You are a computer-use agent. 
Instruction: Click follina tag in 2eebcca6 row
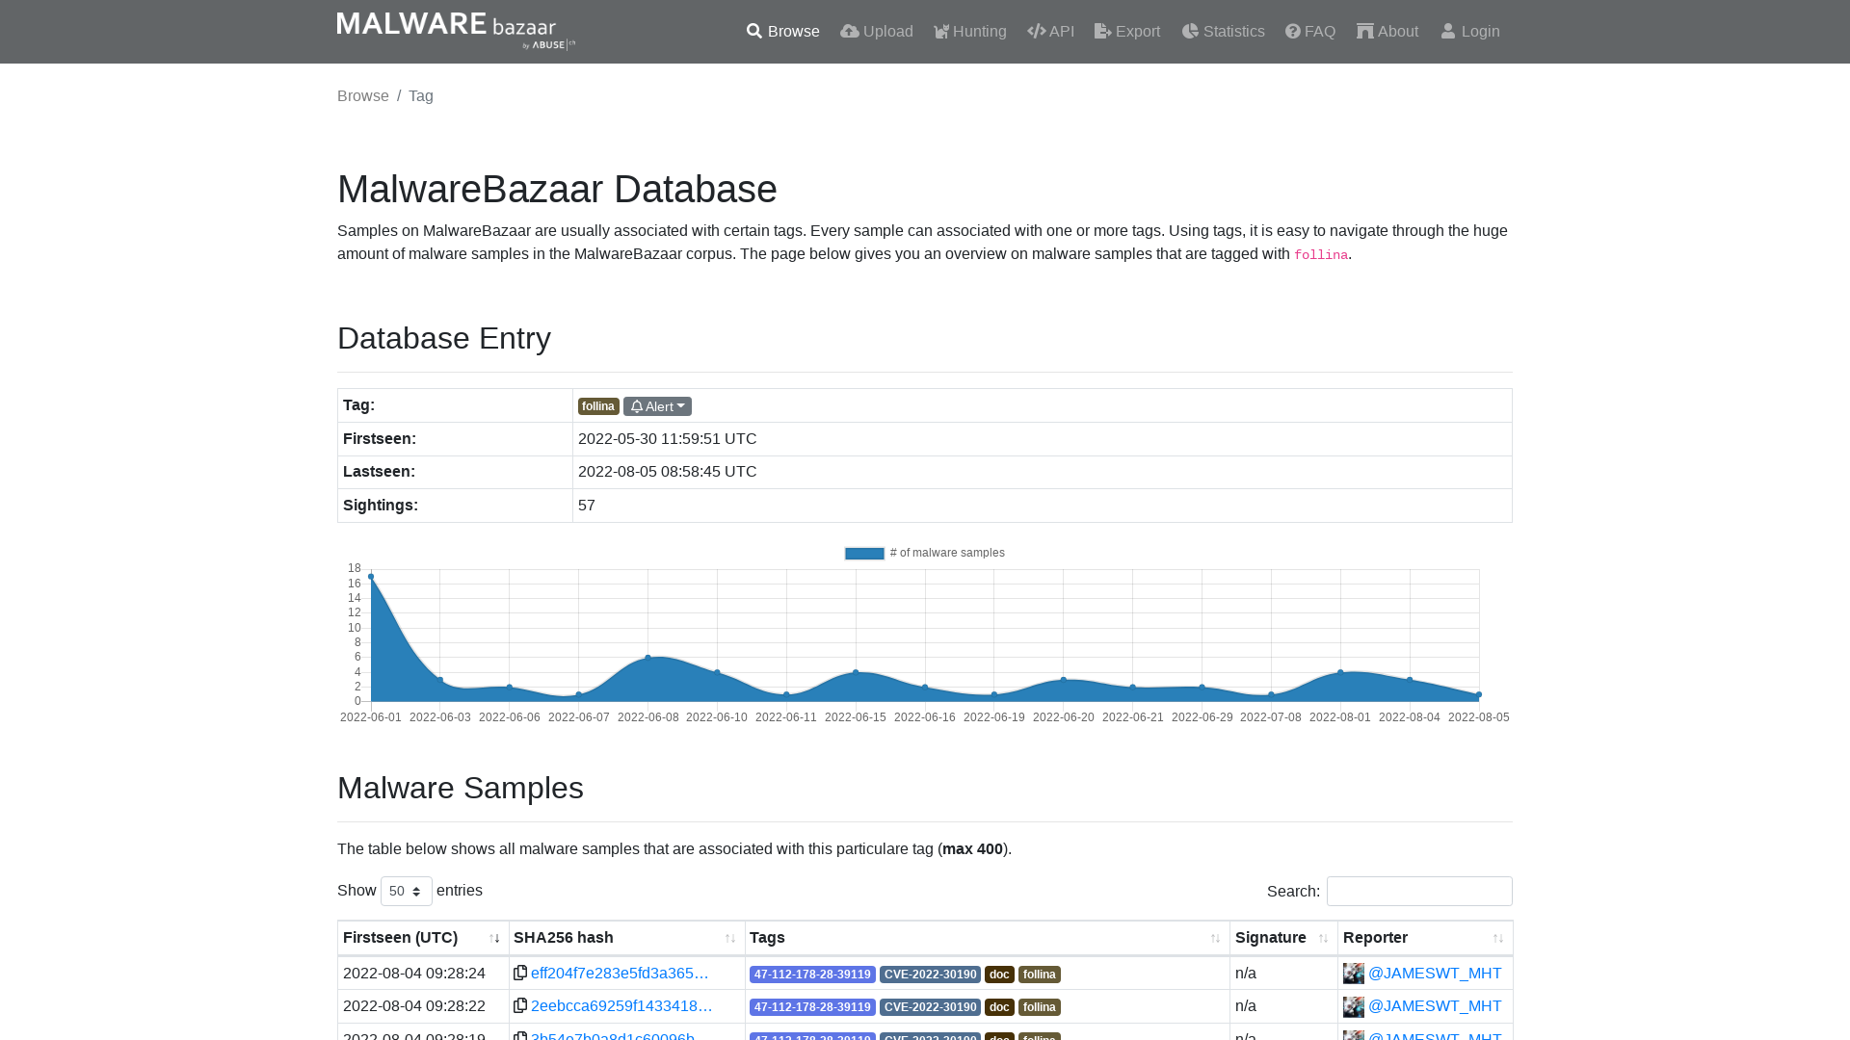pos(1039,1007)
